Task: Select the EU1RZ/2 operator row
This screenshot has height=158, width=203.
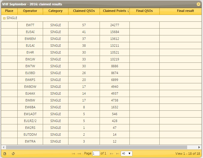Action: pyautogui.click(x=30, y=121)
